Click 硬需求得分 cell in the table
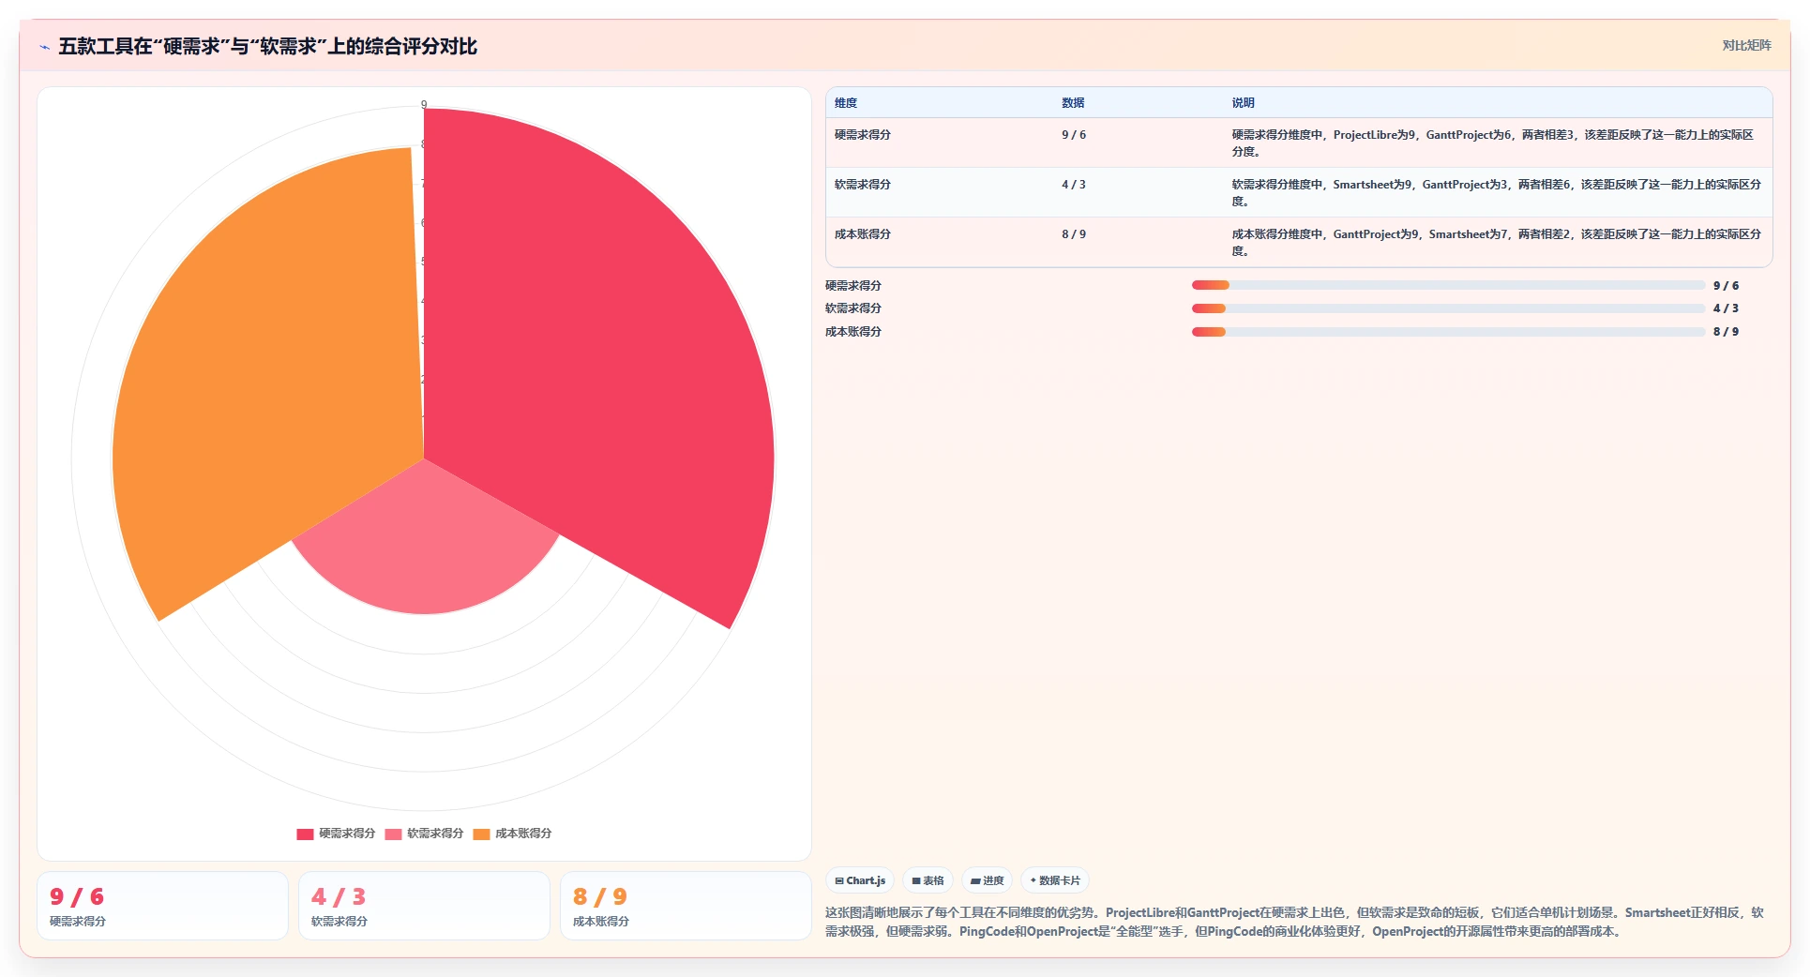This screenshot has width=1810, height=977. (x=863, y=135)
